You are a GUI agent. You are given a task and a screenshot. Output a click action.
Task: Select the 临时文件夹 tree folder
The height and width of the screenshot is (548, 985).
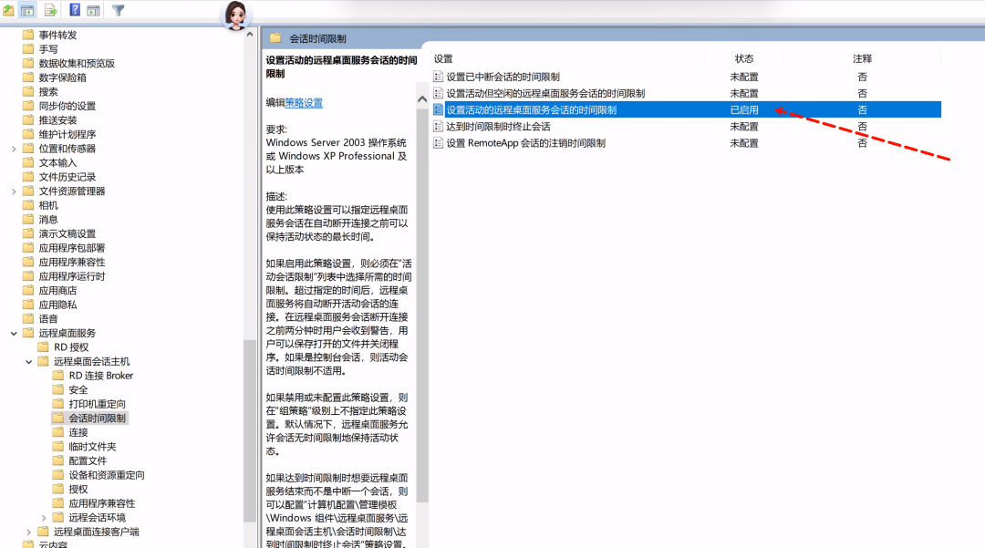pyautogui.click(x=92, y=446)
